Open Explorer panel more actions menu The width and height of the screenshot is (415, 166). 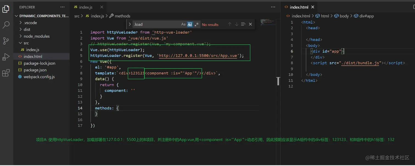click(x=62, y=7)
